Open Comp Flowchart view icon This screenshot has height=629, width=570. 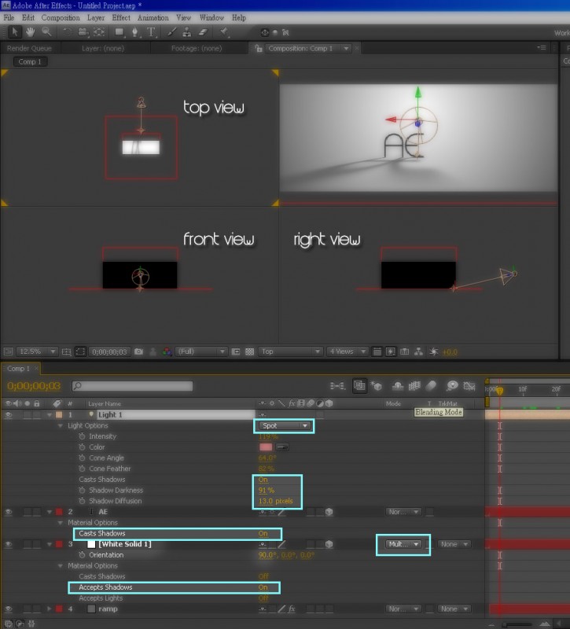[x=418, y=351]
